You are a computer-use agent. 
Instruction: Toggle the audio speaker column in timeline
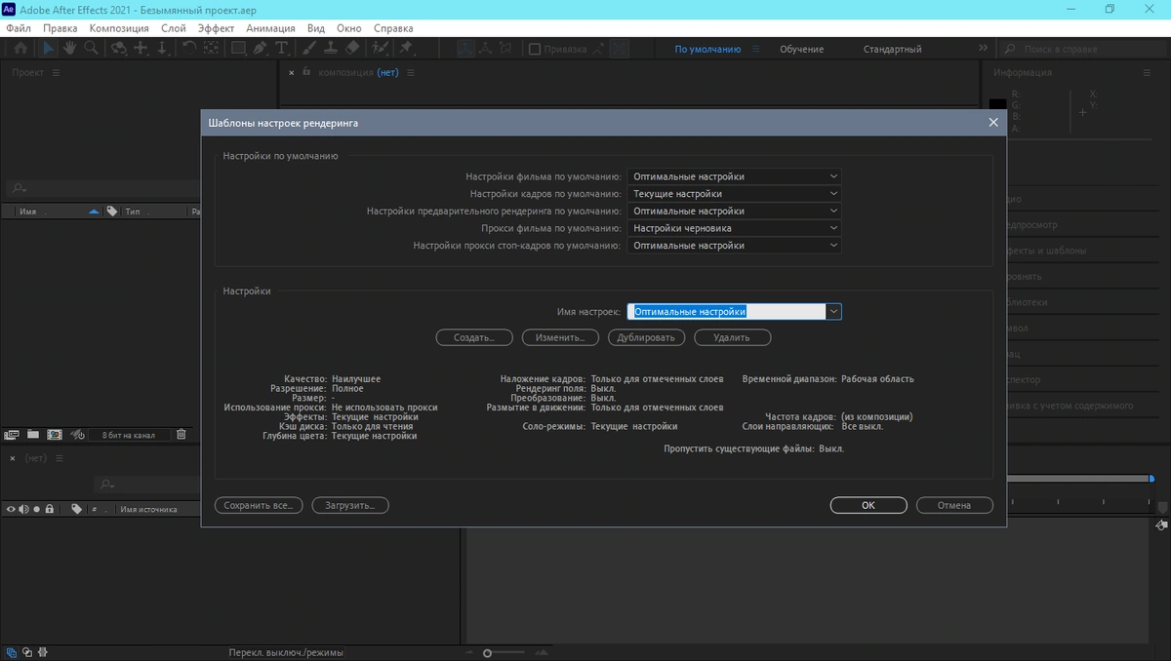(x=24, y=509)
